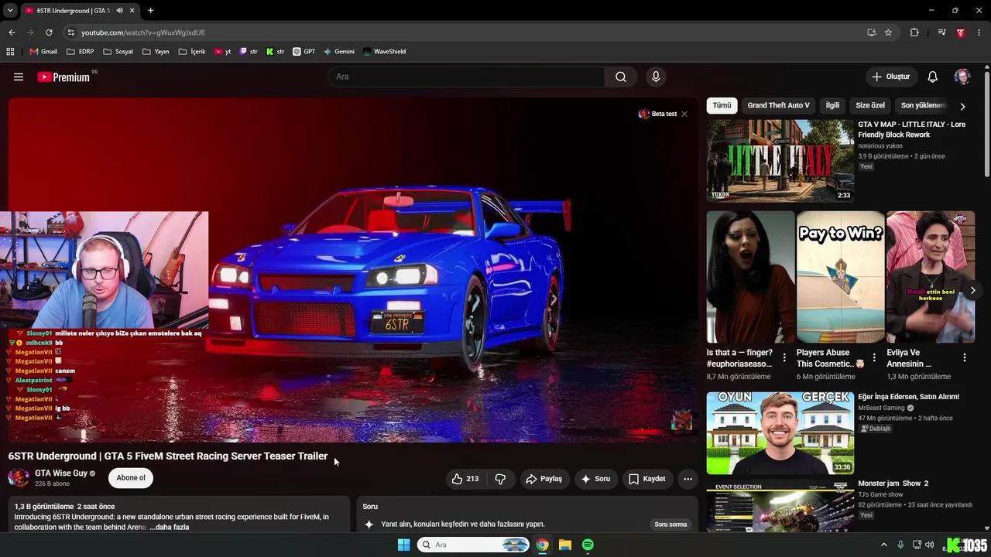The width and height of the screenshot is (991, 557).
Task: Open more actions menu below the video
Action: [688, 479]
